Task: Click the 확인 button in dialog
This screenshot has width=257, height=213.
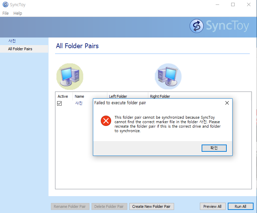Action: (x=214, y=148)
